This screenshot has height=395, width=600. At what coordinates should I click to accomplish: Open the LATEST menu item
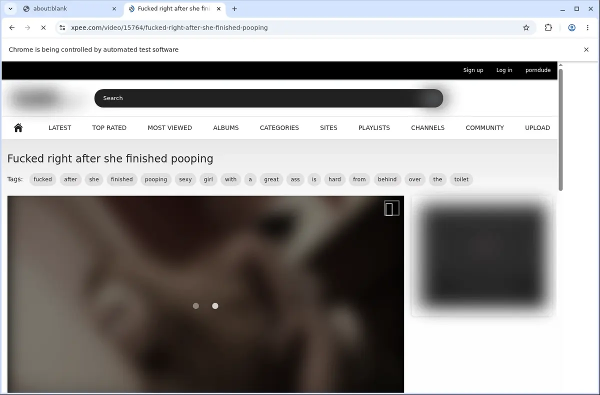point(59,127)
